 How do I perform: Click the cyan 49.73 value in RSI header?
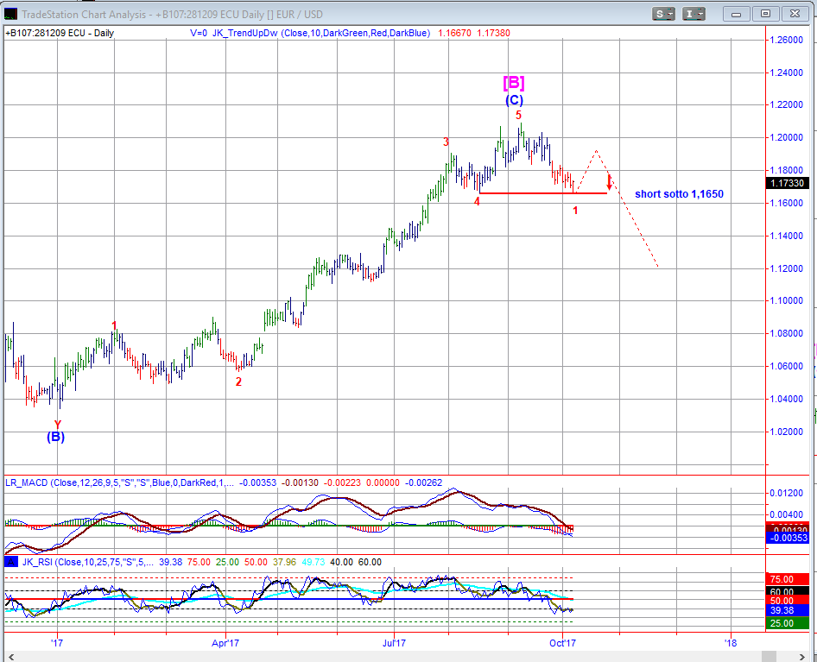coord(313,562)
